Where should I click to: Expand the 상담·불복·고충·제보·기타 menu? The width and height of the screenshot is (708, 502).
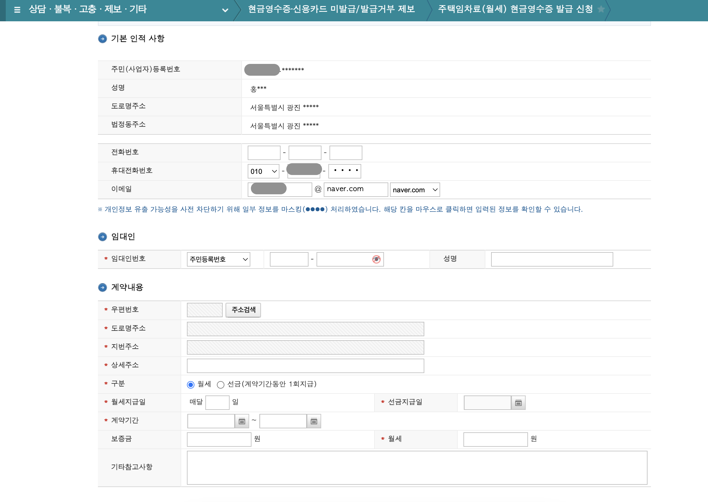225,10
